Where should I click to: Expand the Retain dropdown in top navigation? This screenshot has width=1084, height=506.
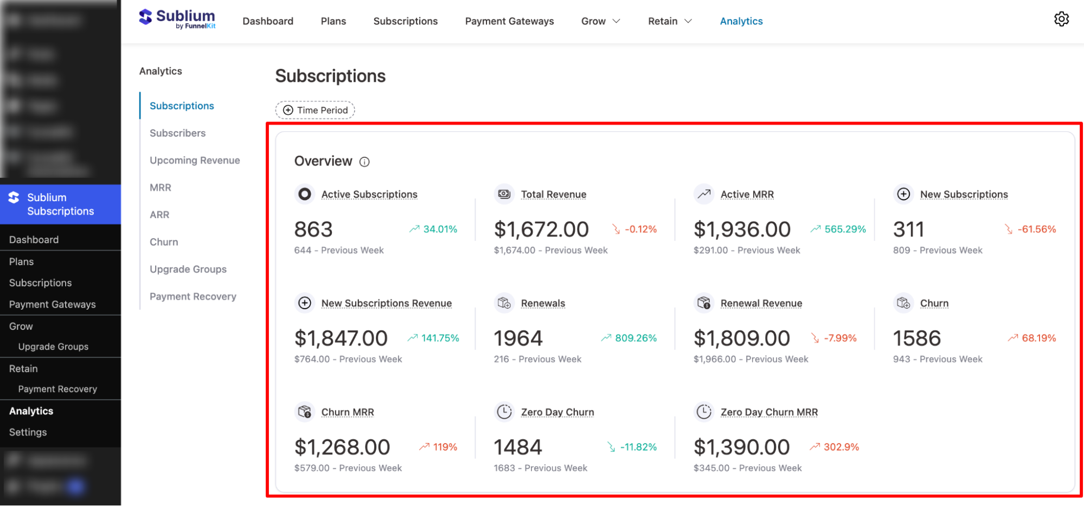(x=670, y=21)
